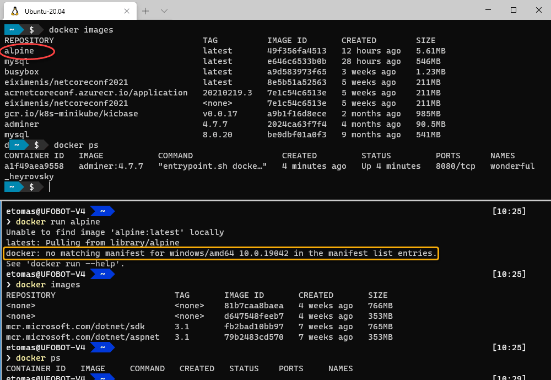Maximize the Windows Terminal window
The width and height of the screenshot is (551, 380).
514,10
